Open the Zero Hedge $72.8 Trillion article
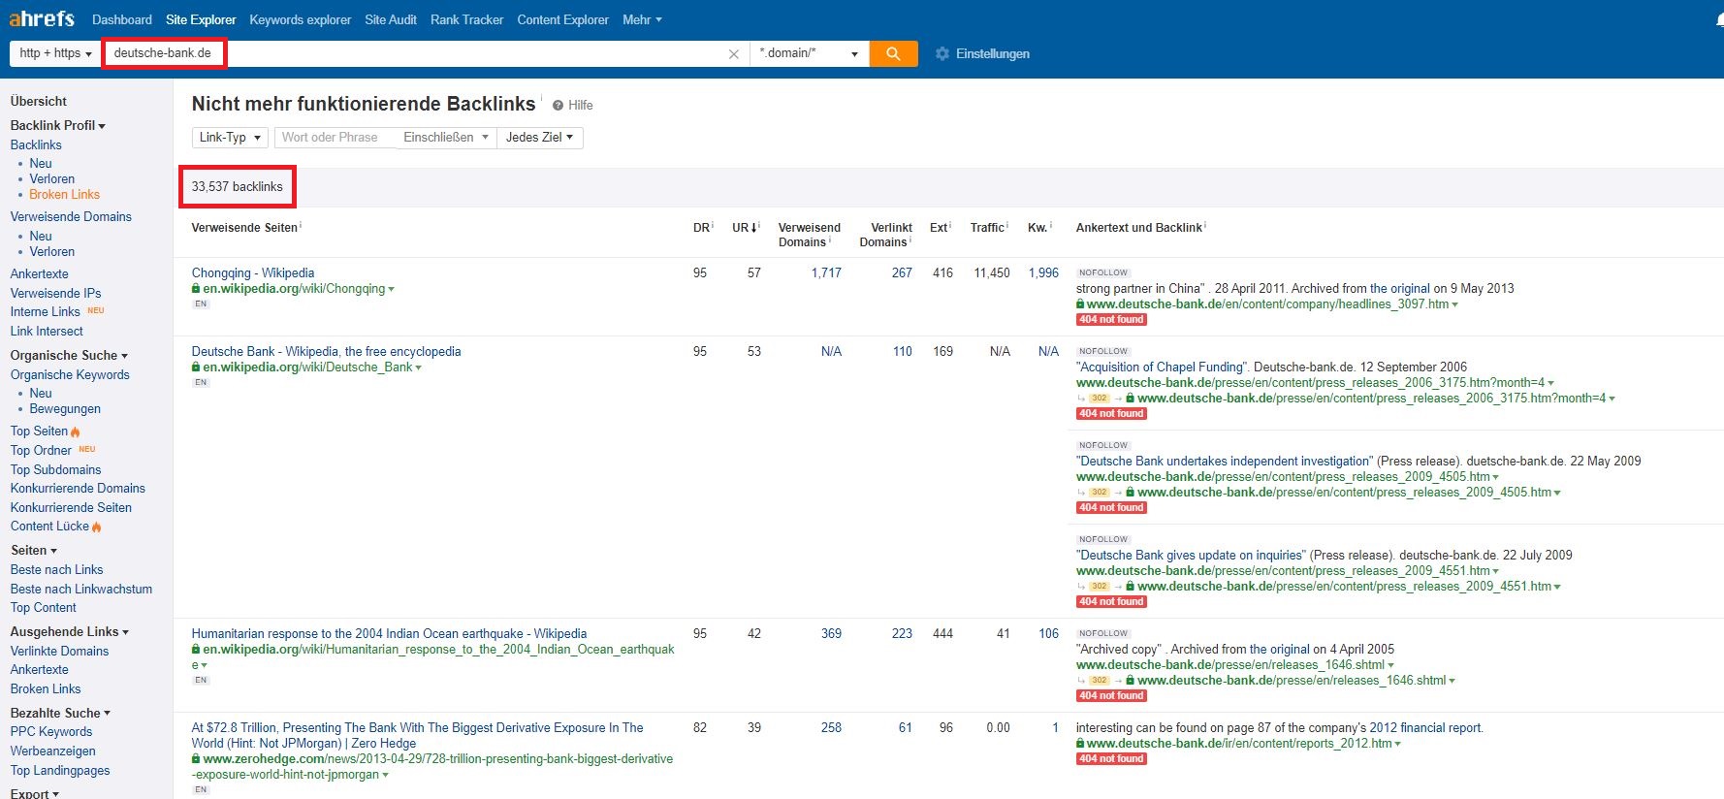The image size is (1724, 799). [x=417, y=736]
